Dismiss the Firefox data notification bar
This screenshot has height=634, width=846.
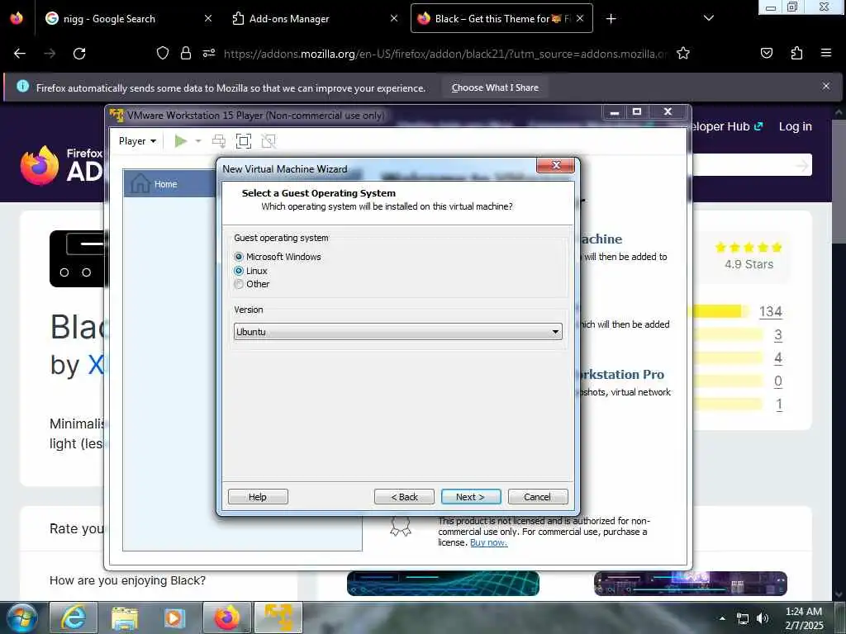825,86
